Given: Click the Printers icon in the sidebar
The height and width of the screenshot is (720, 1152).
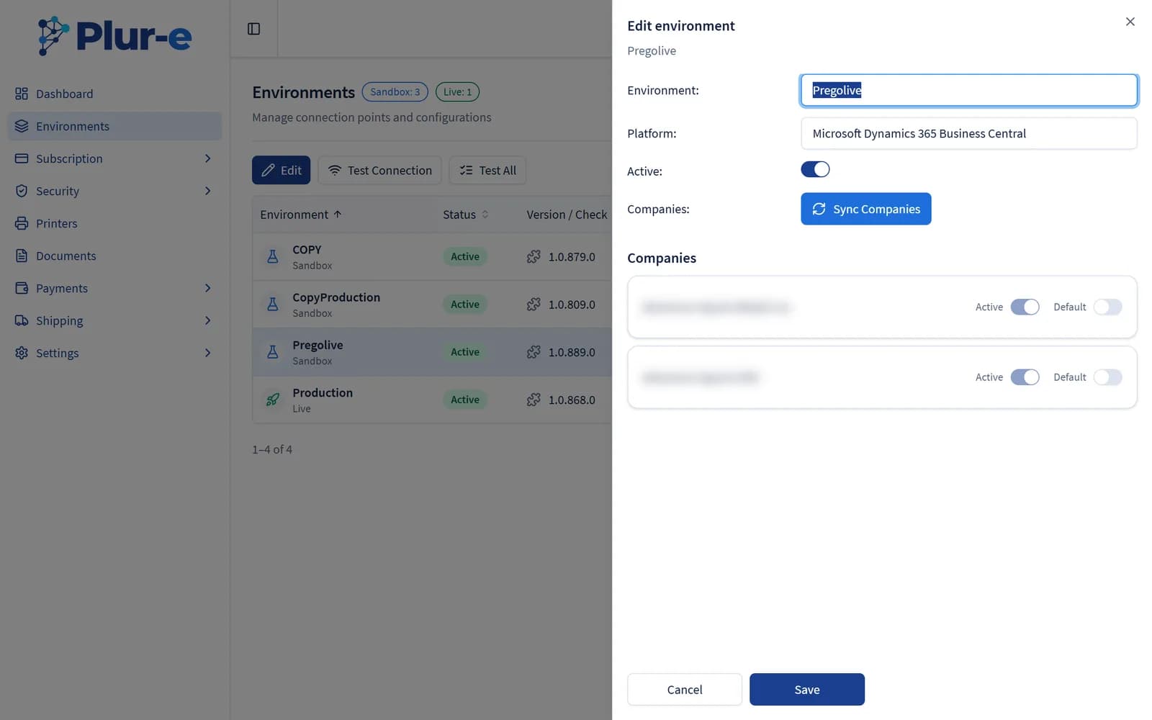Looking at the screenshot, I should point(22,223).
